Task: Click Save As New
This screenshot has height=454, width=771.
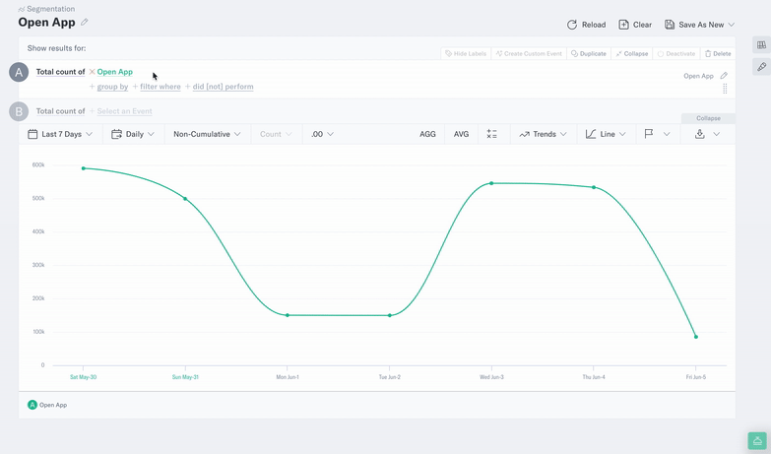Action: (694, 25)
